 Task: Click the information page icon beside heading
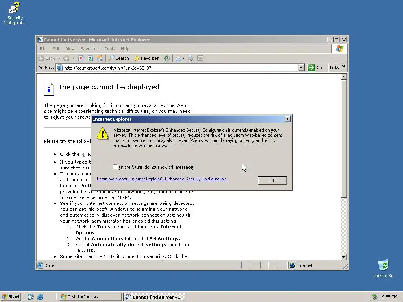tap(49, 89)
